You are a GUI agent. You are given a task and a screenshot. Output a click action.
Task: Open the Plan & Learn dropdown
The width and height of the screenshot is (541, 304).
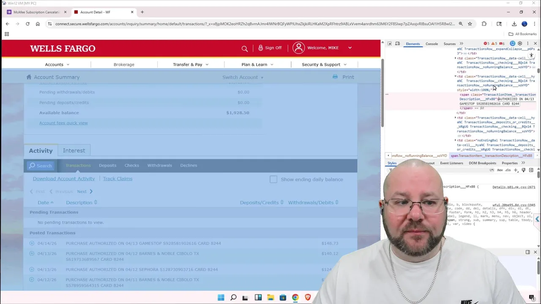coord(257,65)
